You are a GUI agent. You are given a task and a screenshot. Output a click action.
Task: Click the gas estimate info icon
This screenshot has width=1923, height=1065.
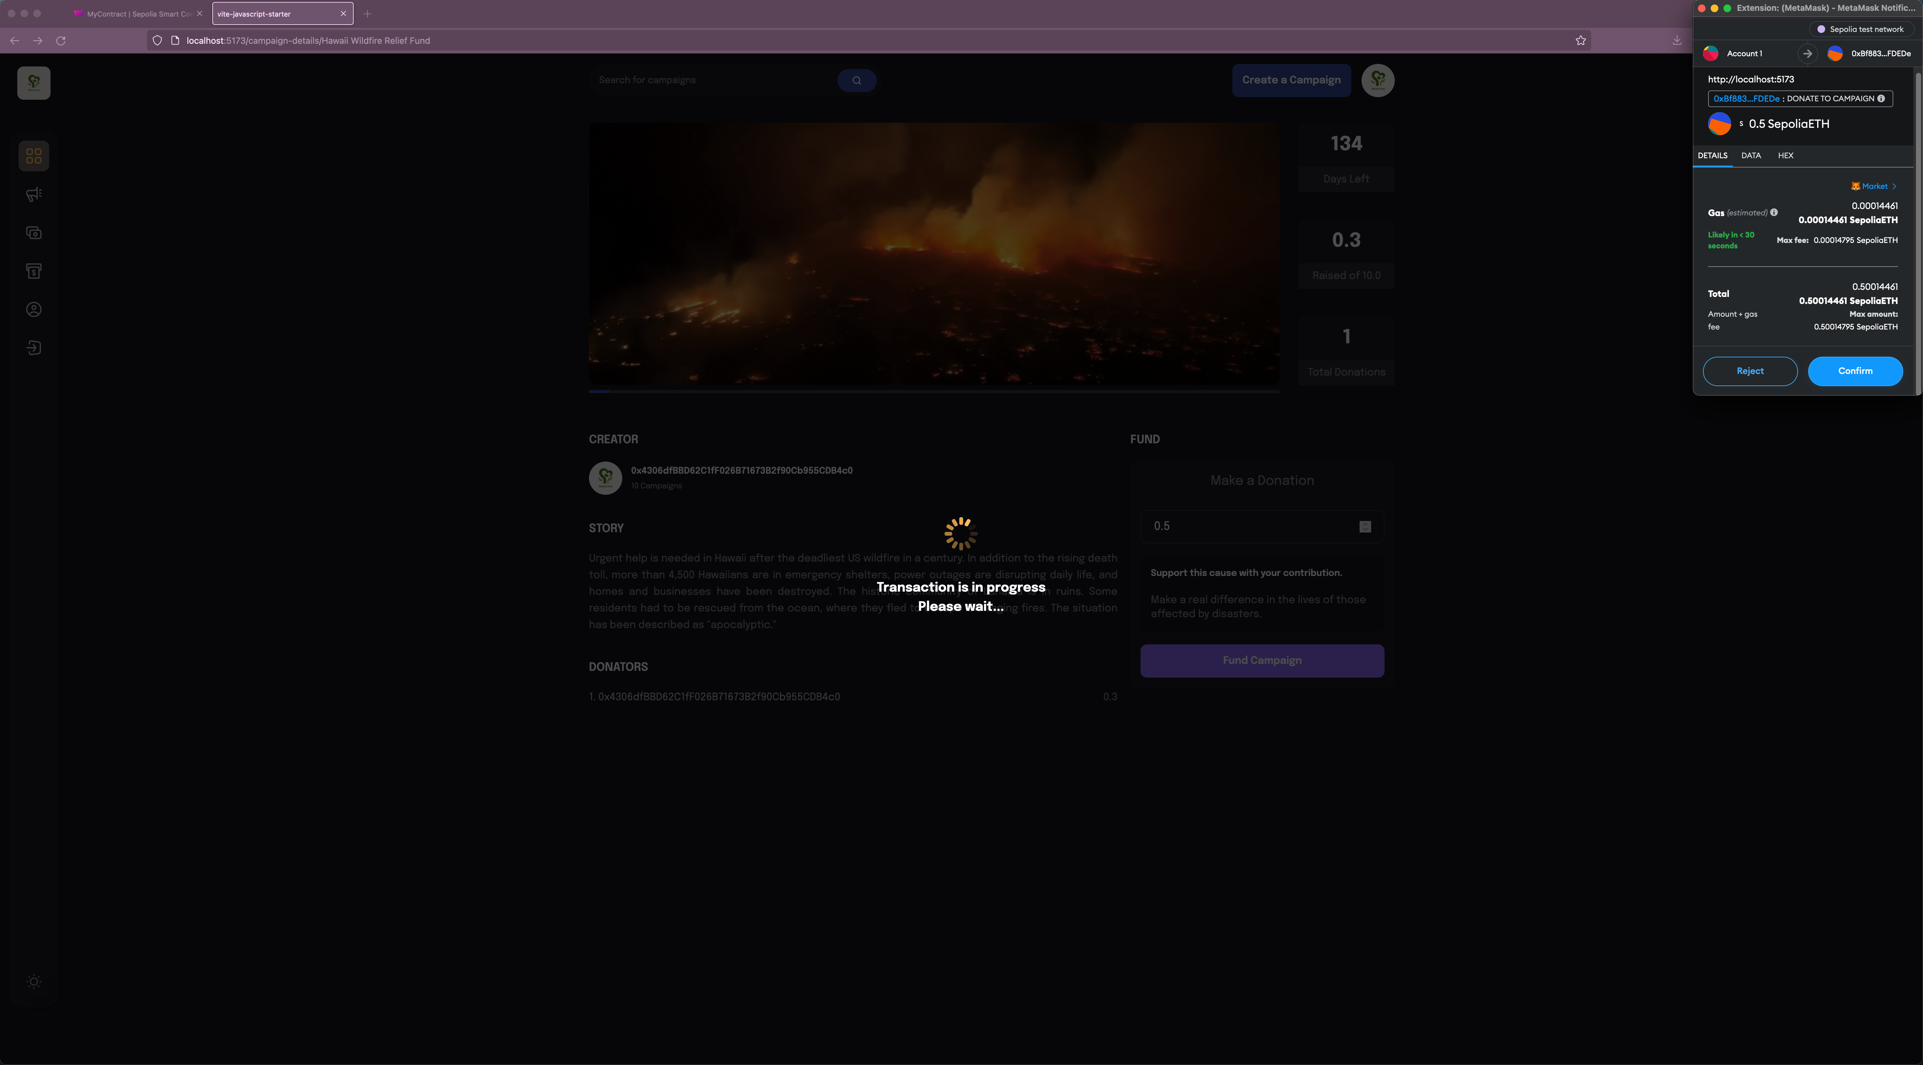[1774, 213]
